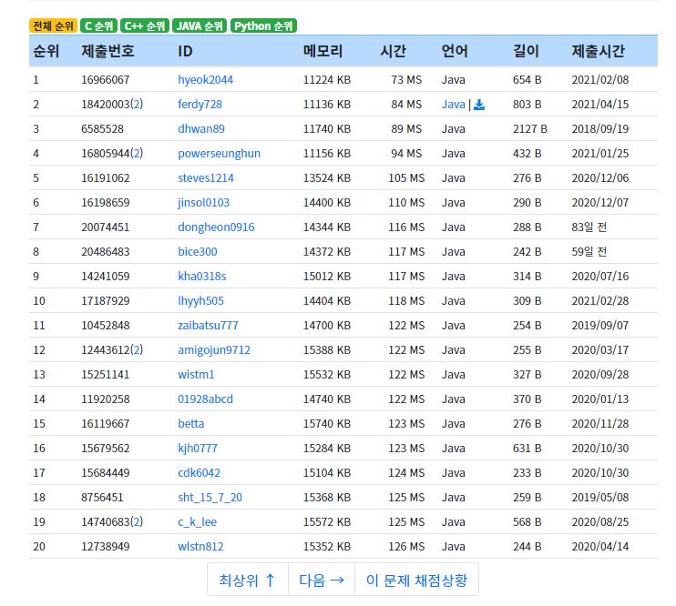Open powerseunghun user profile
The width and height of the screenshot is (676, 606).
click(219, 154)
